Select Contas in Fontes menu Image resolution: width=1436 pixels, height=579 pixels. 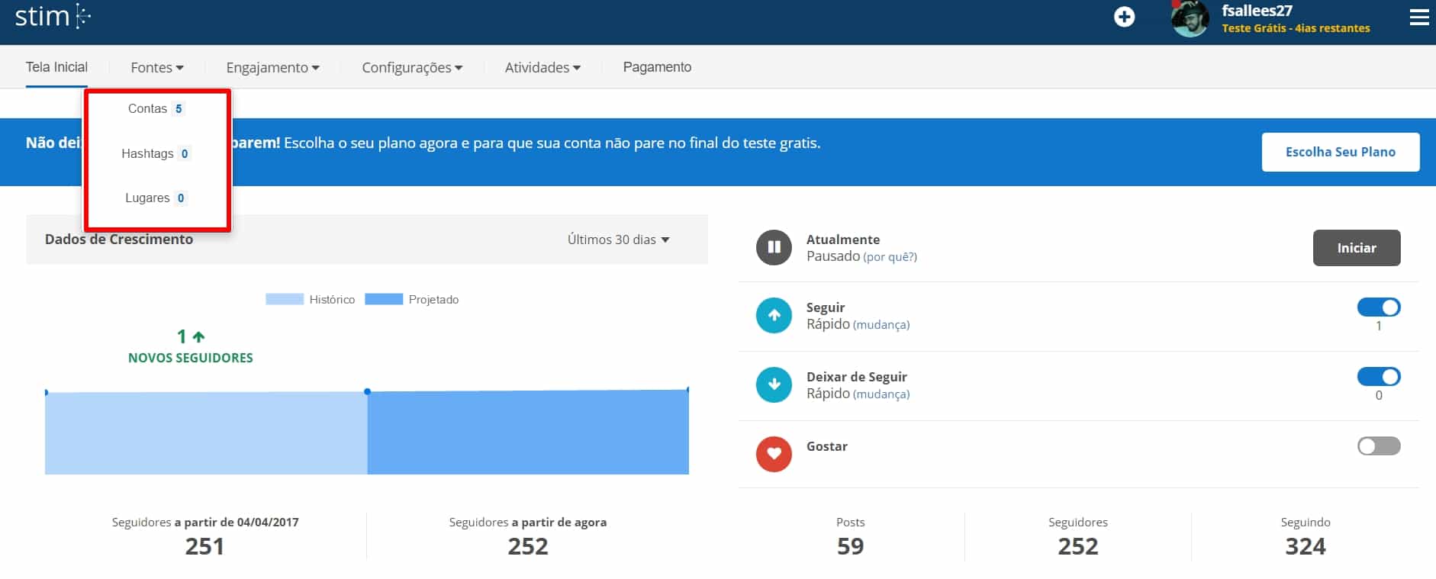147,108
